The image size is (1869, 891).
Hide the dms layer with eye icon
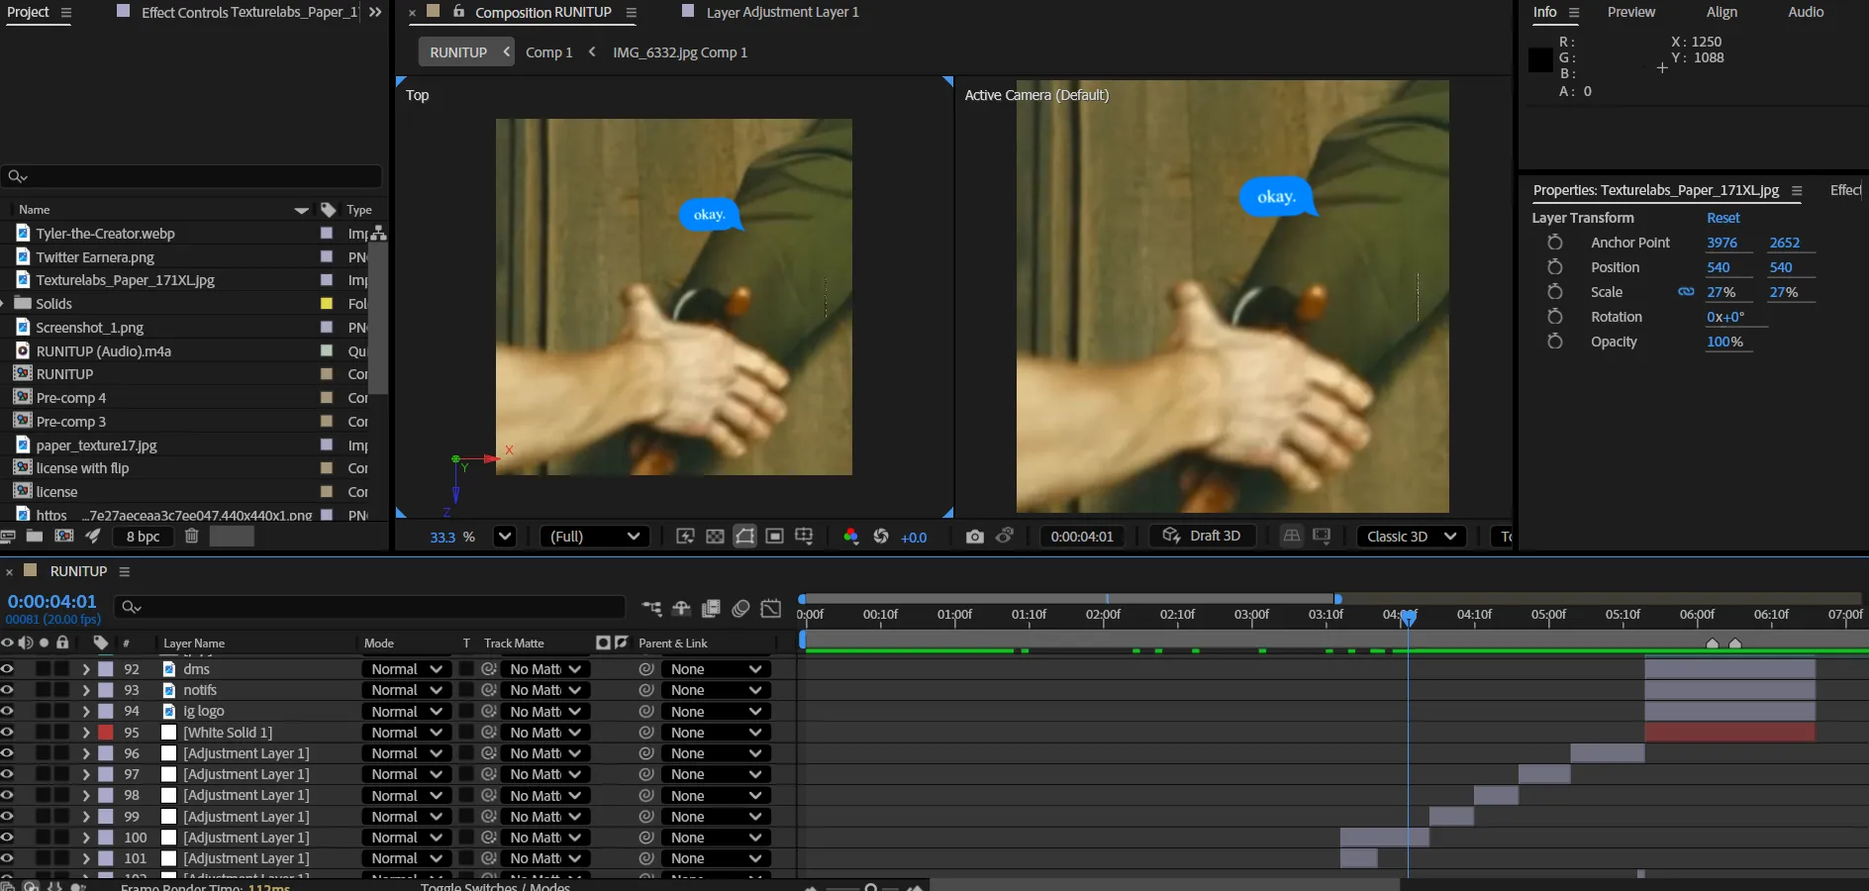(x=8, y=669)
